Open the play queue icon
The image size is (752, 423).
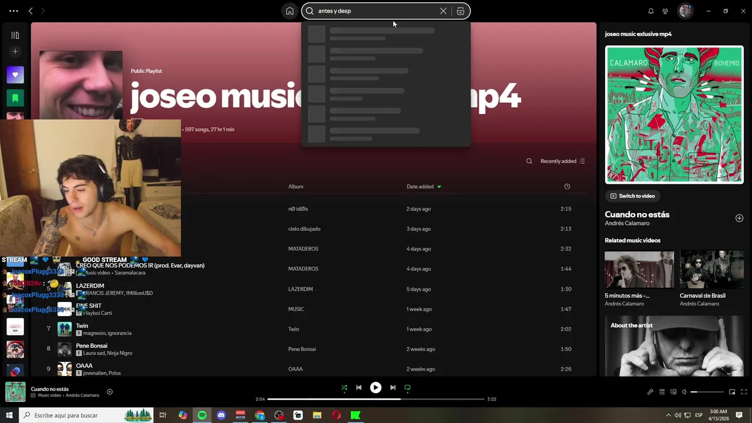pos(662,392)
